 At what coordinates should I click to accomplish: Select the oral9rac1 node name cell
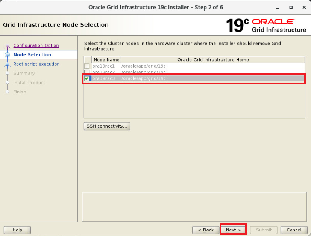[106, 66]
